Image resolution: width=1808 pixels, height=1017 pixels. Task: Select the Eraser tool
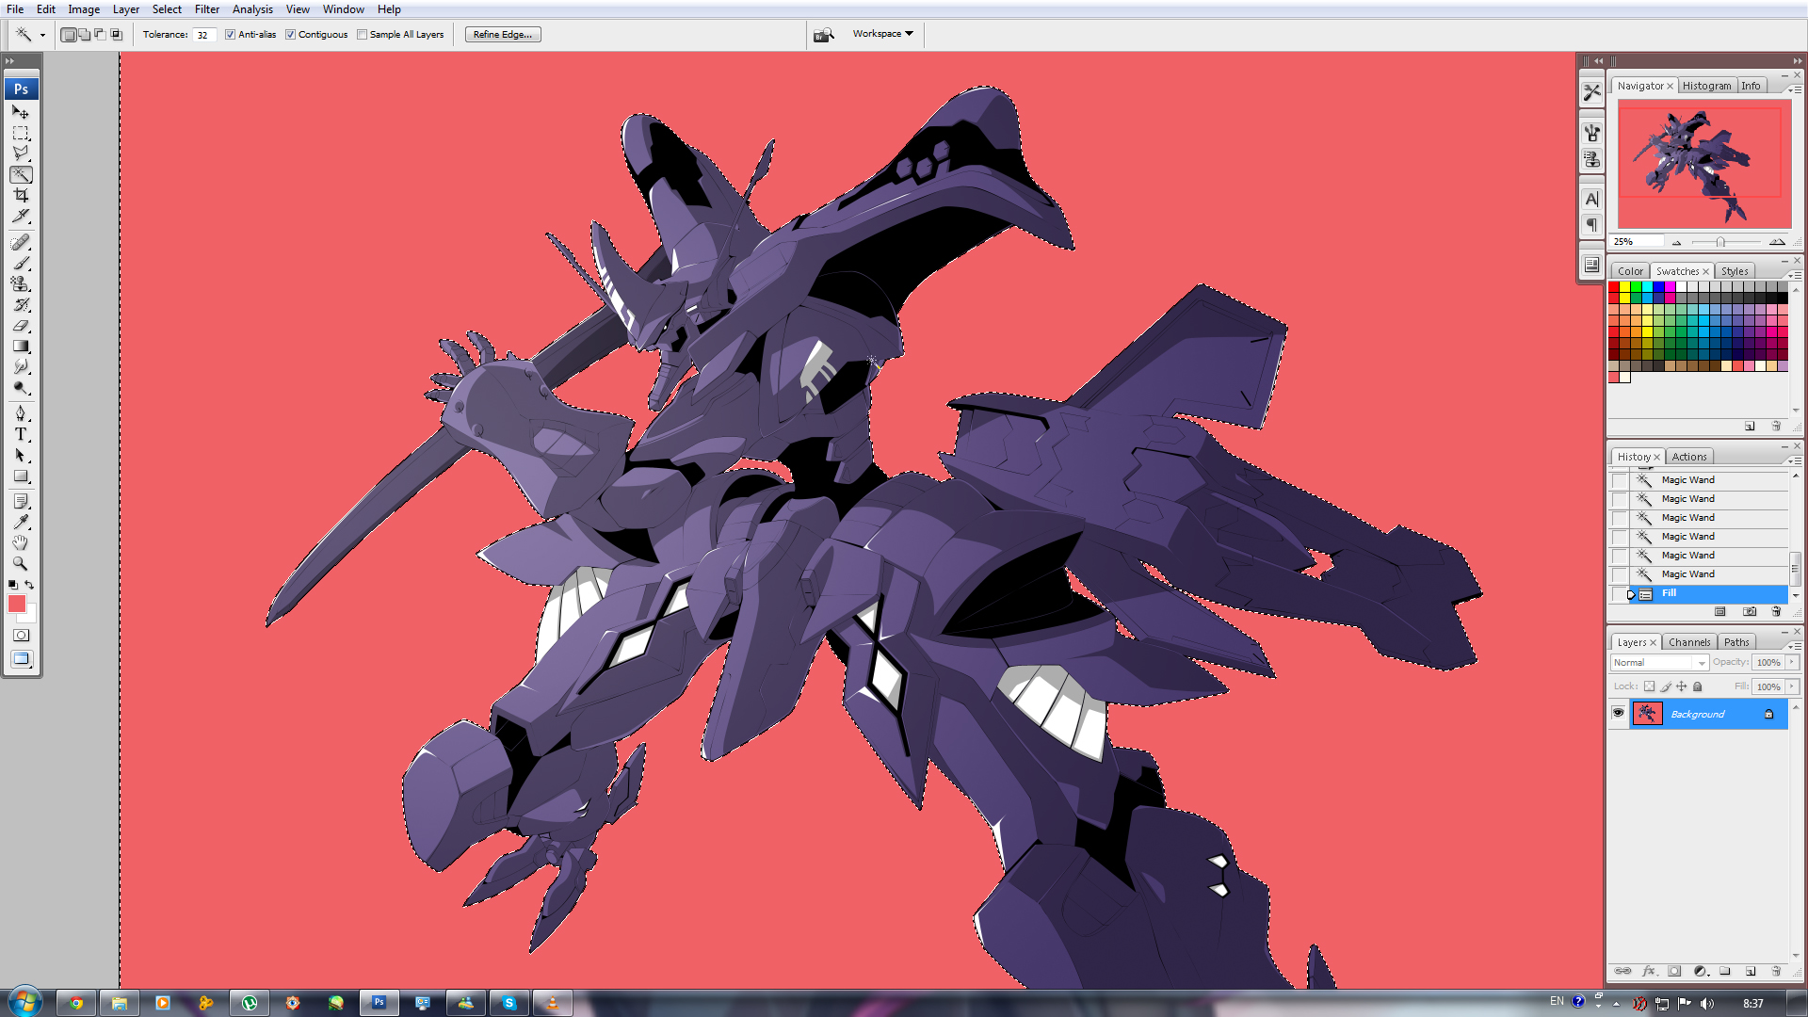click(21, 325)
